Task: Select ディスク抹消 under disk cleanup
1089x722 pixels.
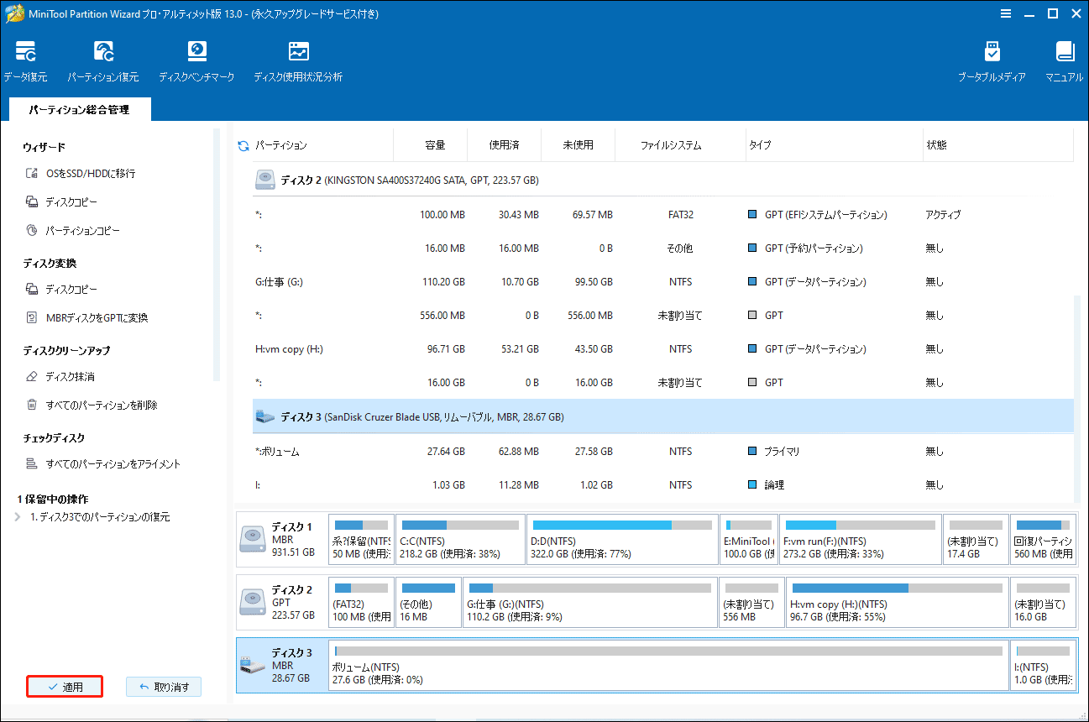Action: [x=70, y=377]
